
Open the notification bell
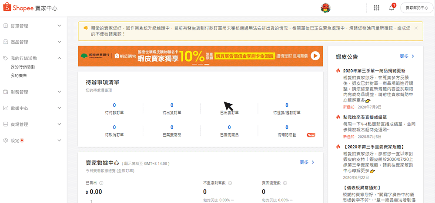[x=391, y=8]
